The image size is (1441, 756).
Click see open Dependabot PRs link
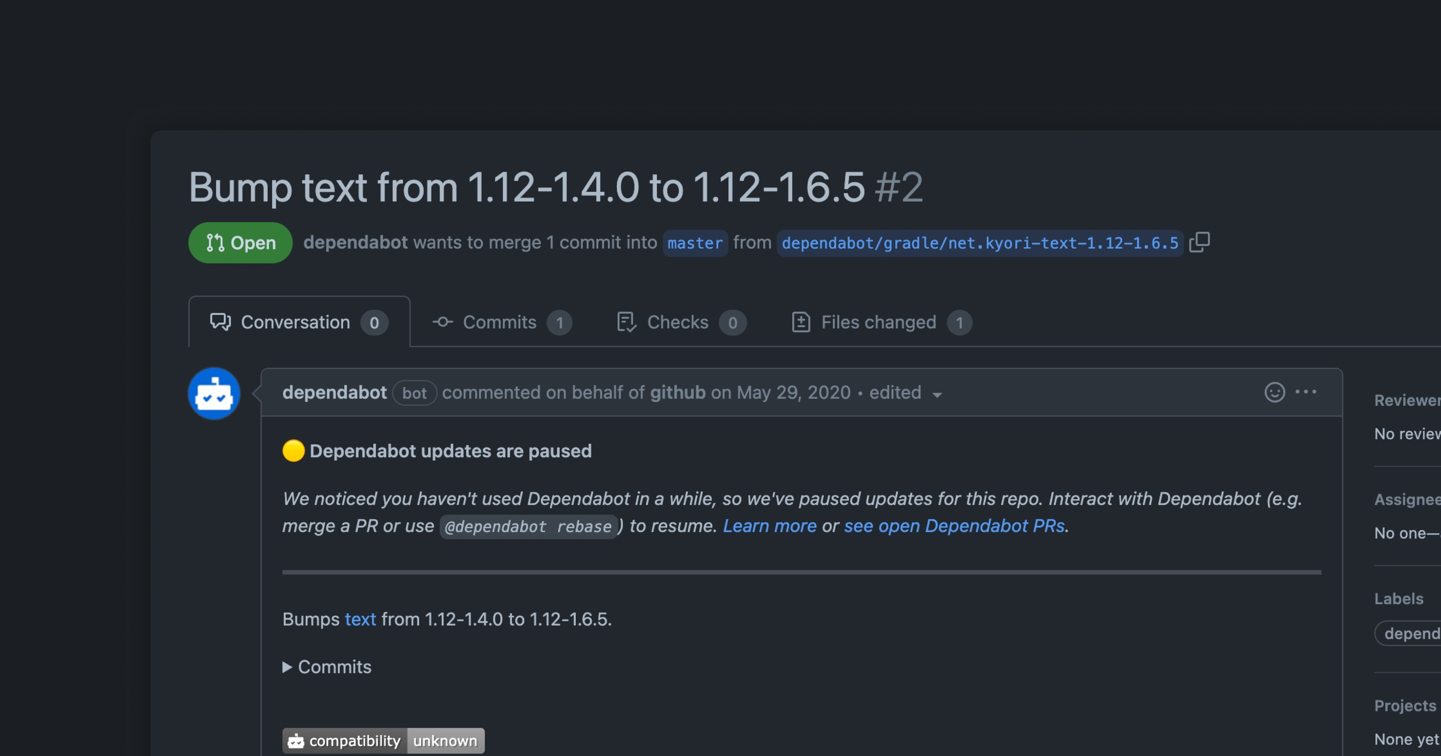coord(954,526)
